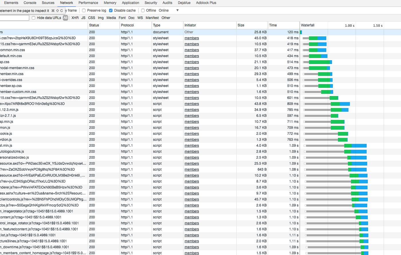Image resolution: width=401 pixels, height=255 pixels.
Task: Switch to the Performance tab
Action: [88, 3]
